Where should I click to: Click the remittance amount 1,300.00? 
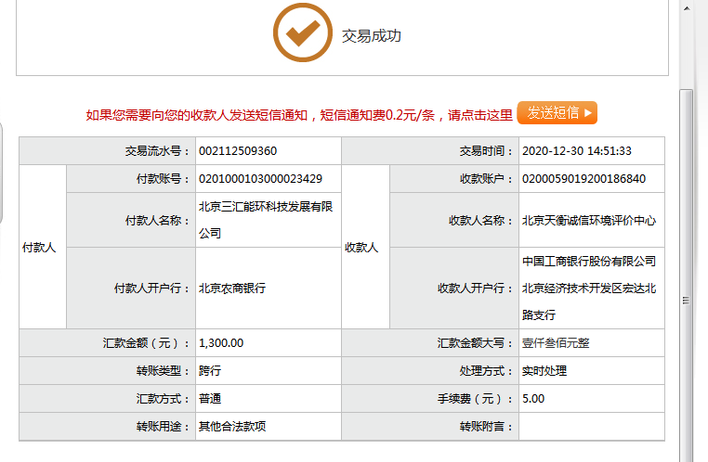pos(221,342)
